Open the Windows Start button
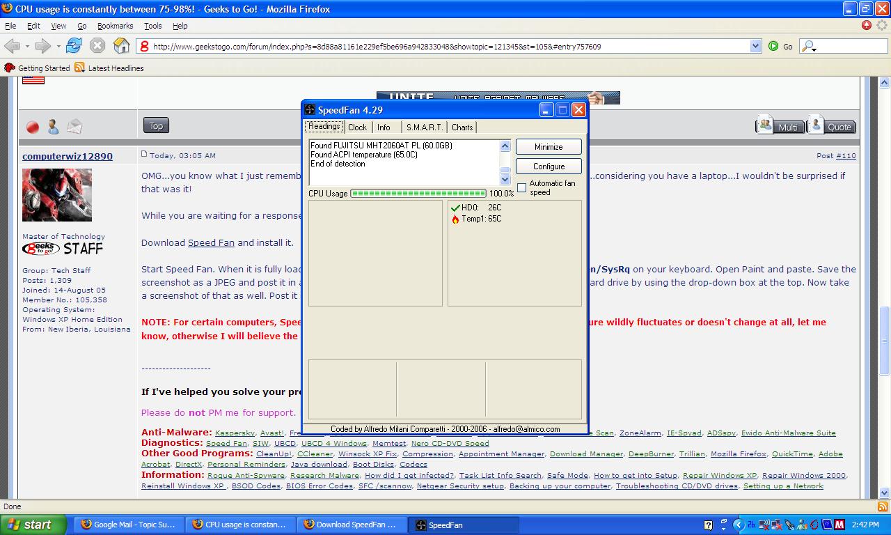891x535 pixels. click(x=33, y=525)
